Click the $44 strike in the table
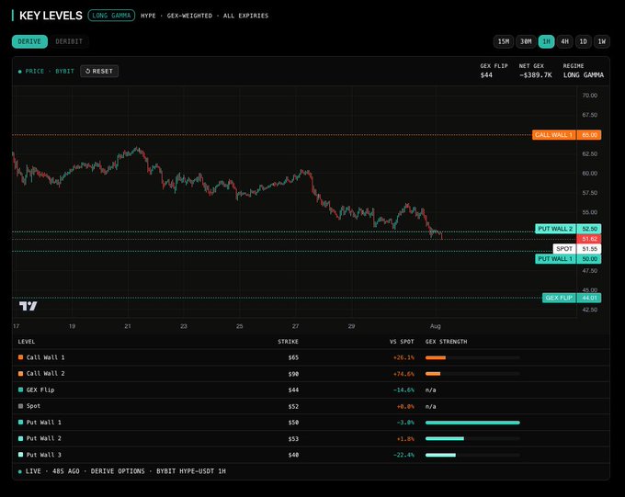Image resolution: width=625 pixels, height=497 pixels. click(293, 390)
